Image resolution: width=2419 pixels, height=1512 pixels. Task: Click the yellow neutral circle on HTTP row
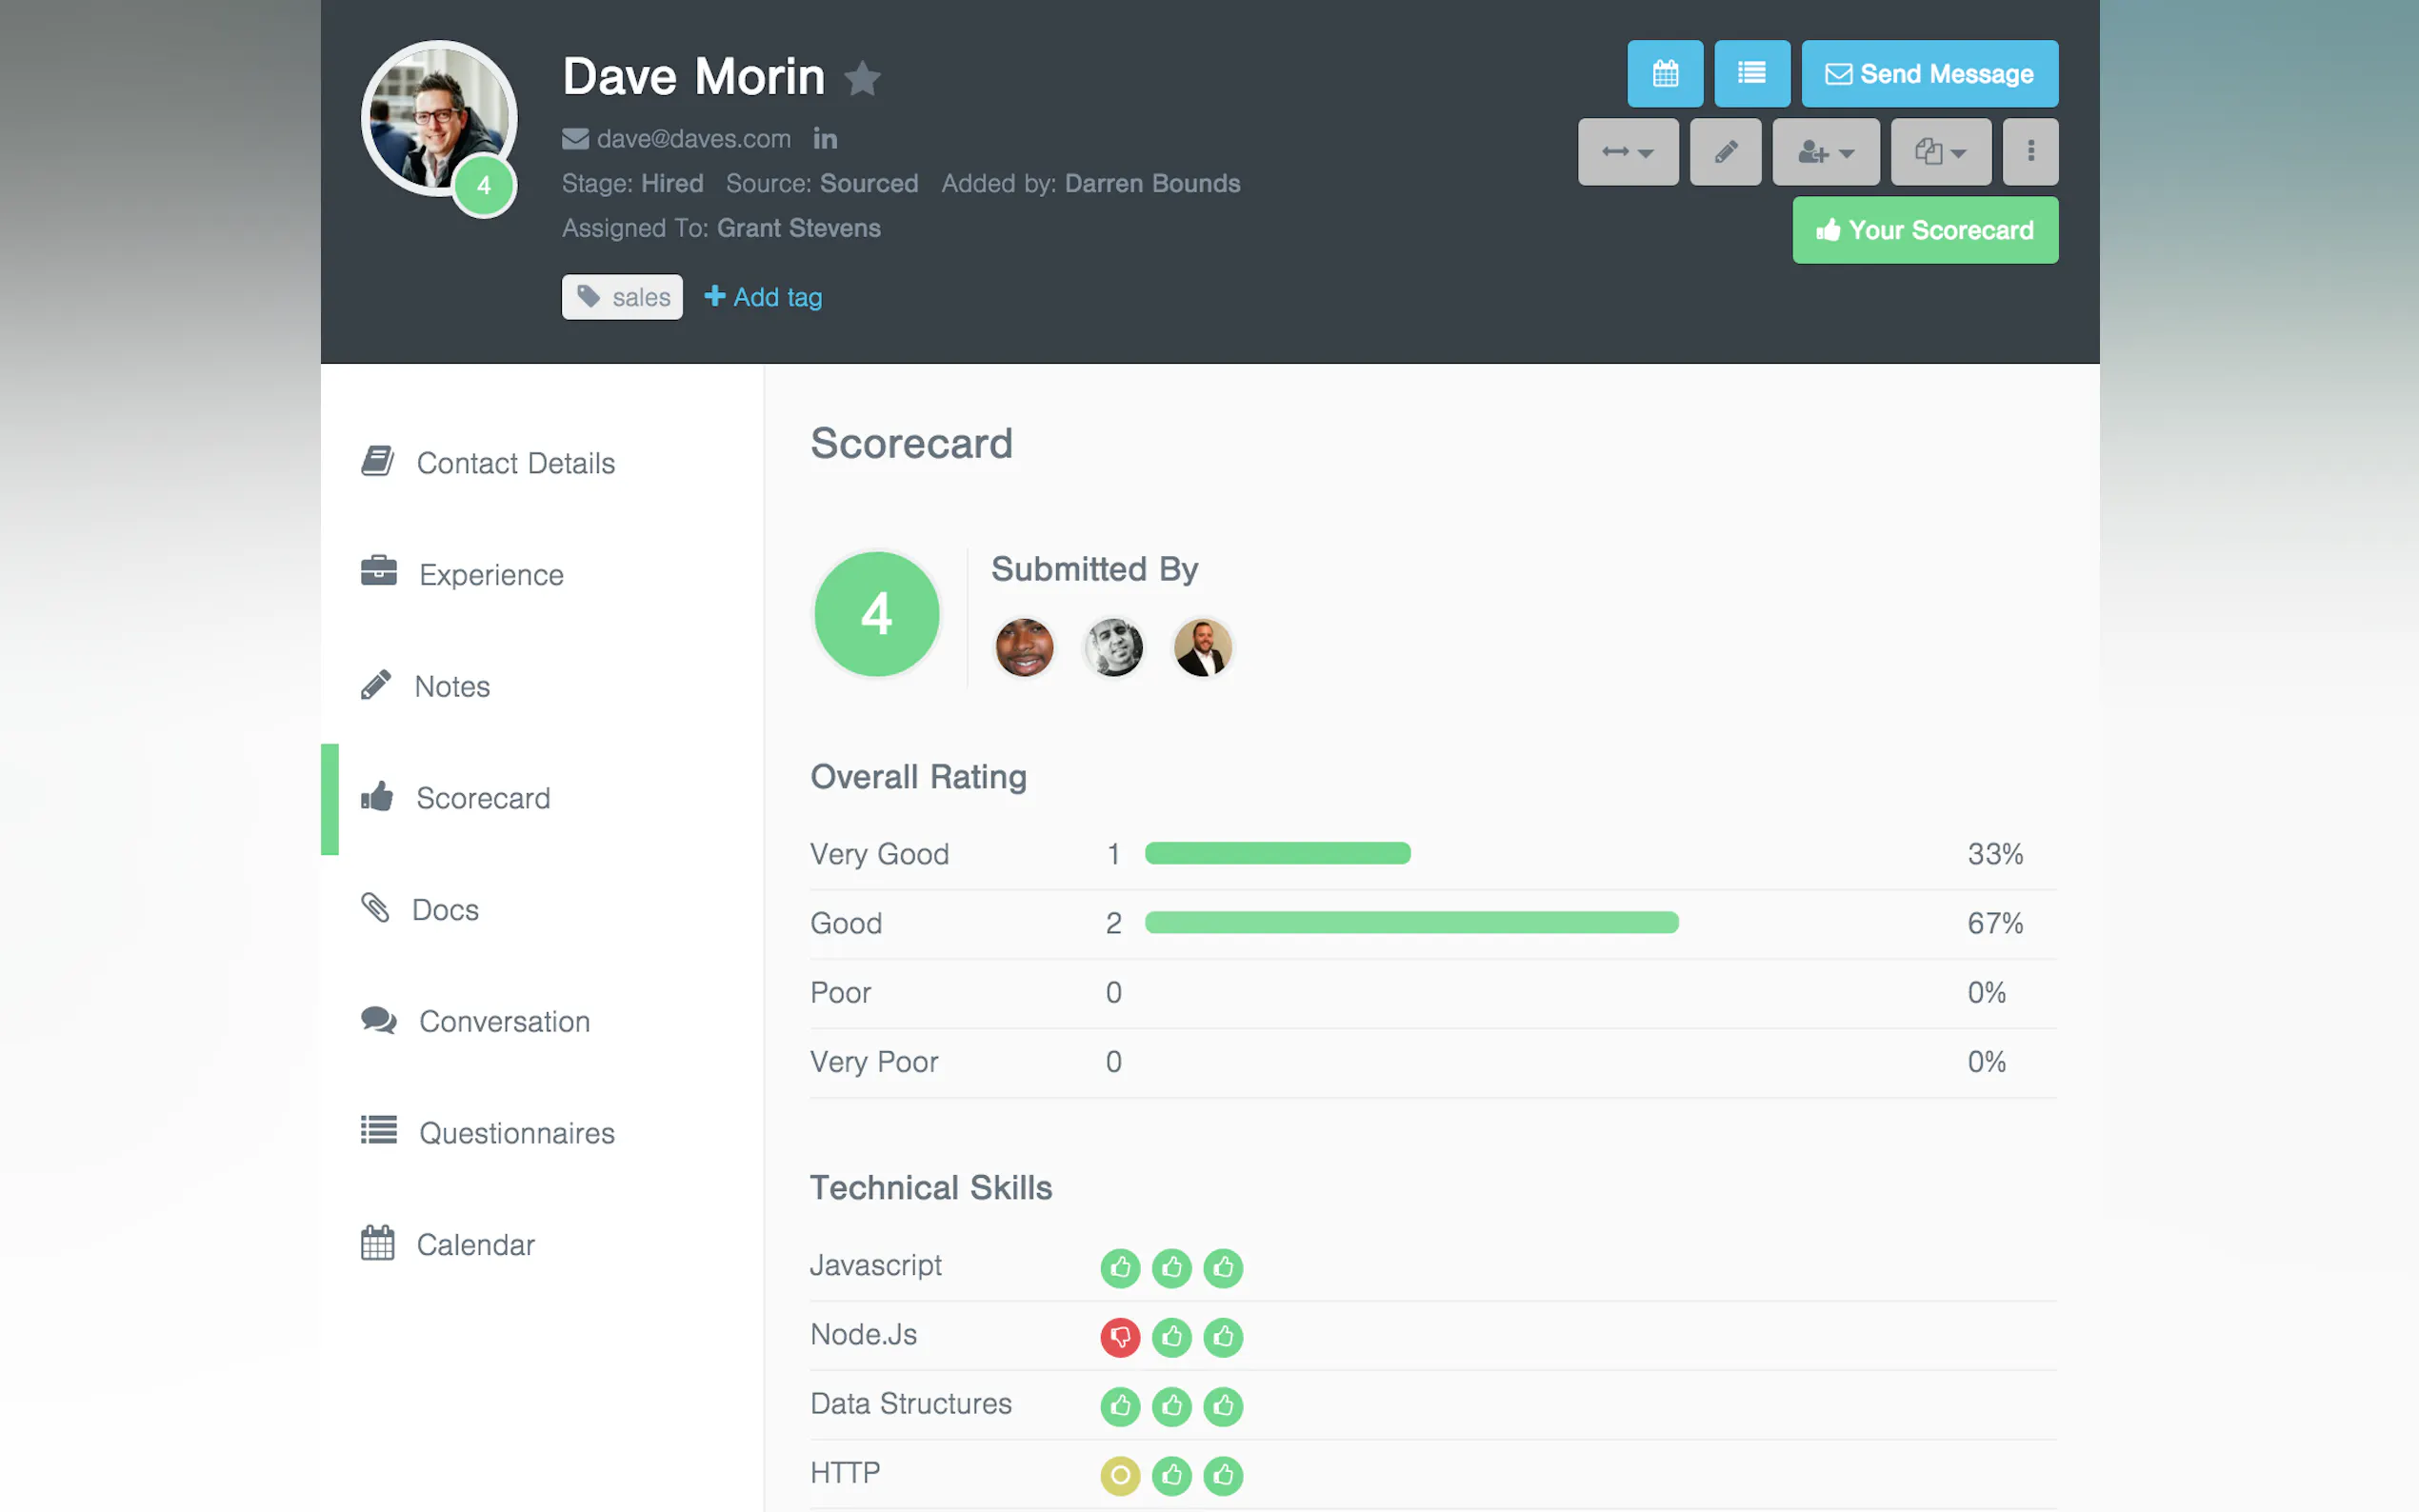1119,1475
